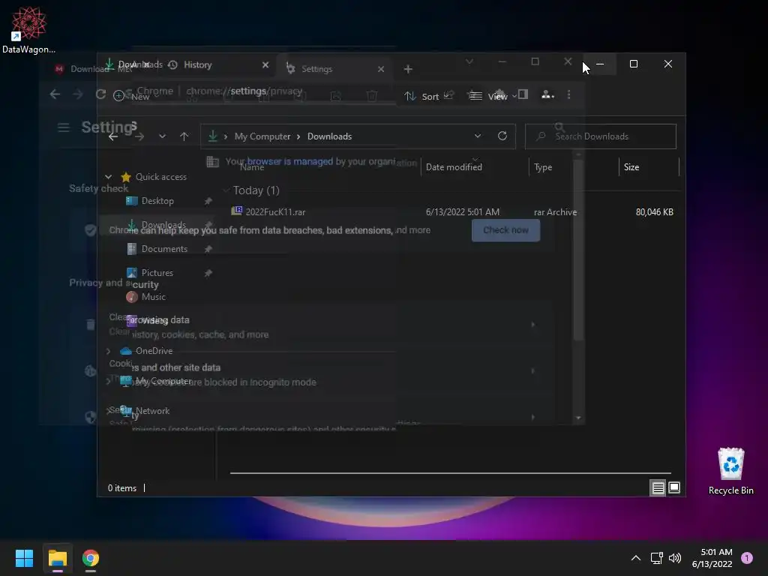This screenshot has height=576, width=768.
Task: Open the Windows Start menu
Action: point(24,558)
